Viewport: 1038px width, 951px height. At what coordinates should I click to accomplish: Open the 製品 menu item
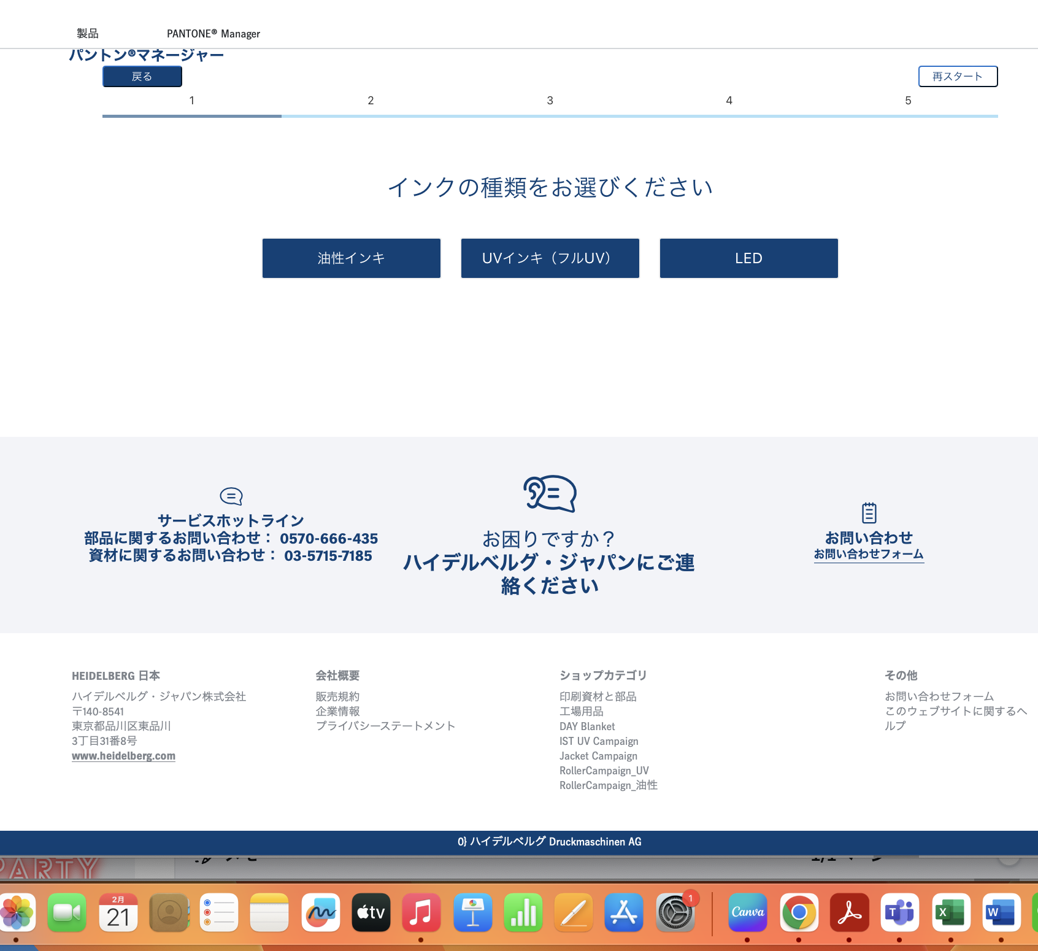pyautogui.click(x=88, y=34)
